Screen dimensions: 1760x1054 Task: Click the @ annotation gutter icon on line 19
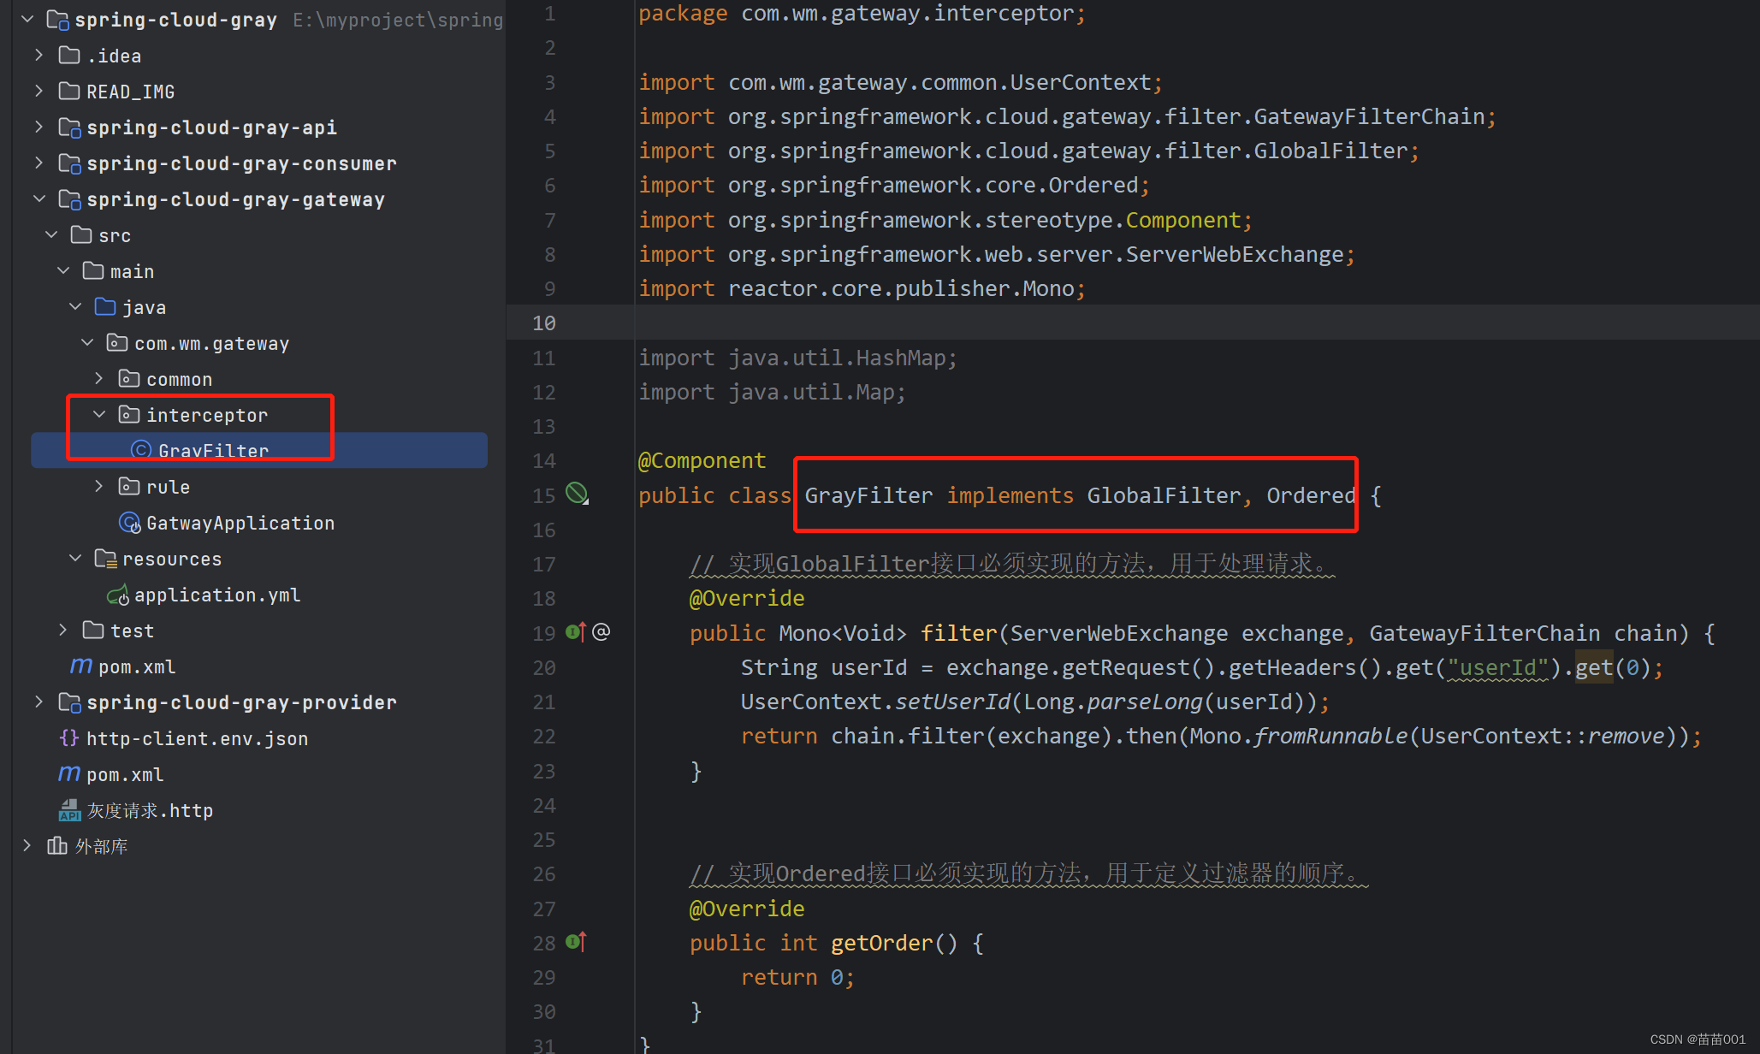[601, 632]
